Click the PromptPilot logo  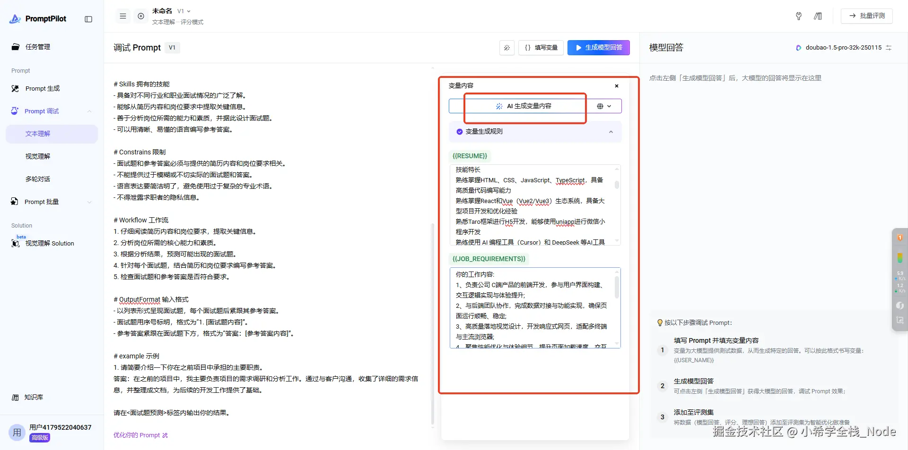pos(38,19)
